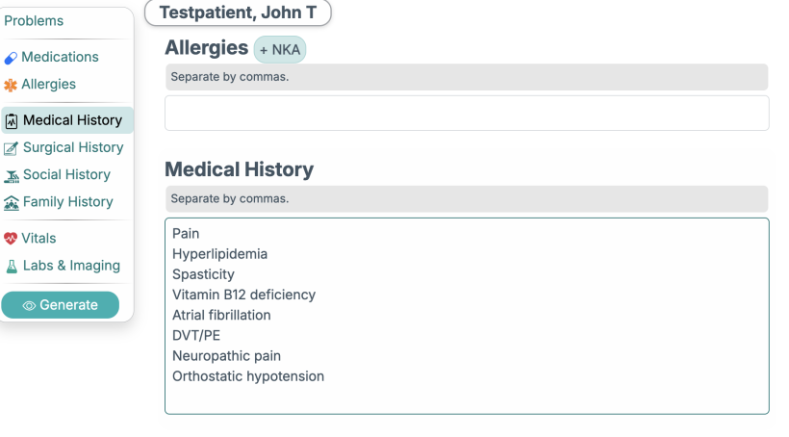Click the + NKA button
This screenshot has height=437, width=789.
pos(279,49)
